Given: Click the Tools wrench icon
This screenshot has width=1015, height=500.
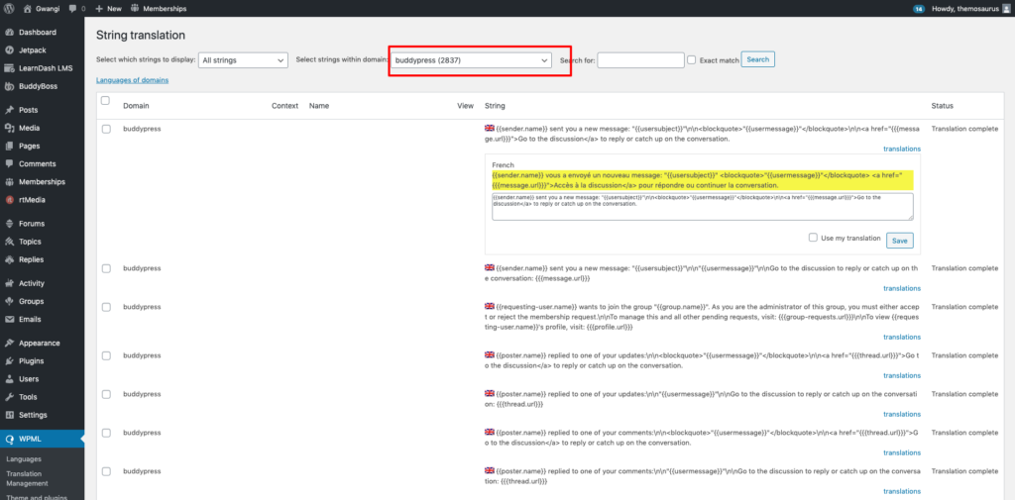Looking at the screenshot, I should (x=10, y=397).
